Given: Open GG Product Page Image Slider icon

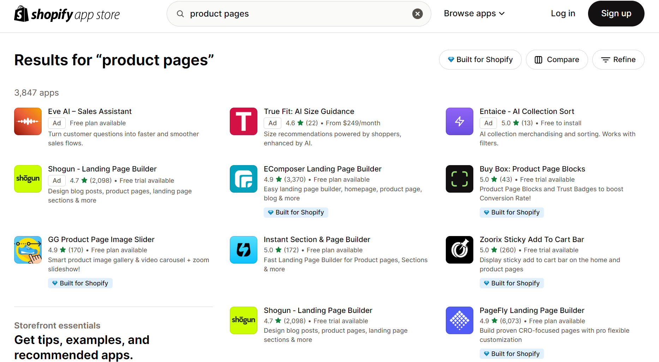Looking at the screenshot, I should [x=28, y=250].
